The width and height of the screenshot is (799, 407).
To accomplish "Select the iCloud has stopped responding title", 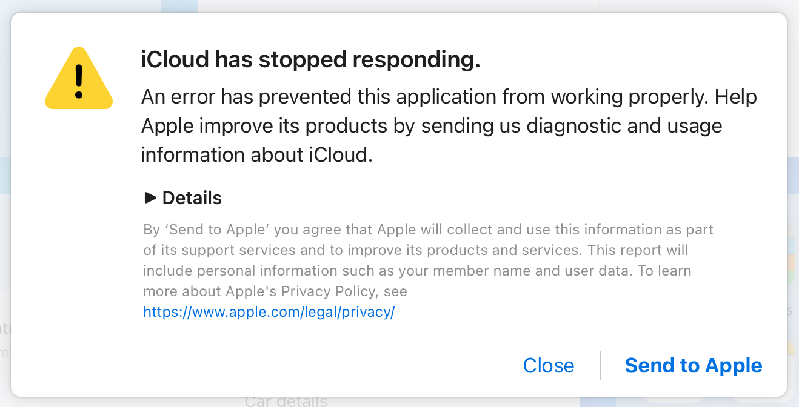I will (310, 59).
